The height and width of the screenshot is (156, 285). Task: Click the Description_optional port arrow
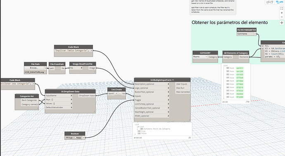[x=168, y=84]
